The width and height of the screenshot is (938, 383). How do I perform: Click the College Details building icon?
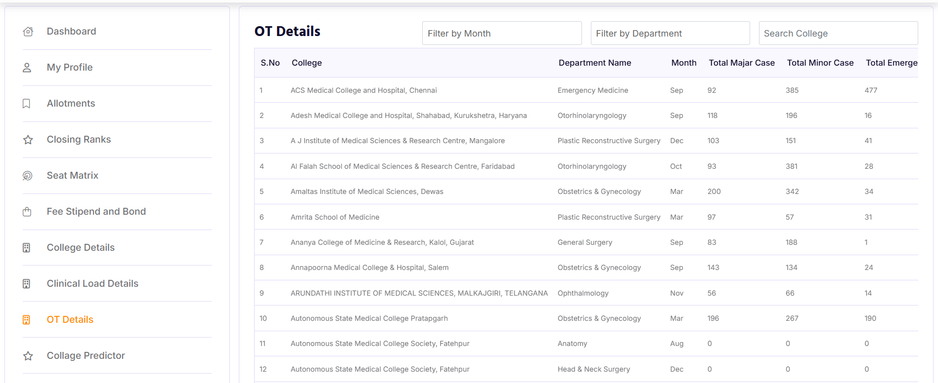click(27, 248)
